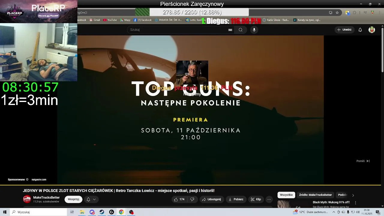Bookmark this page with the star icon

337,13
